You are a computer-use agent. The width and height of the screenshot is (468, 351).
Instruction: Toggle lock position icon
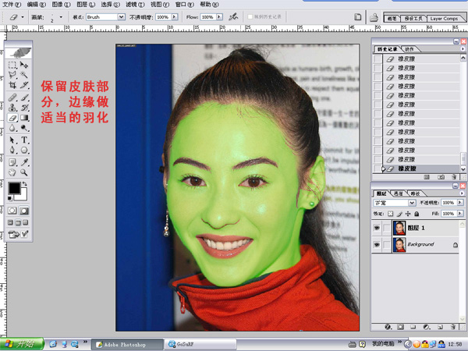(408, 214)
